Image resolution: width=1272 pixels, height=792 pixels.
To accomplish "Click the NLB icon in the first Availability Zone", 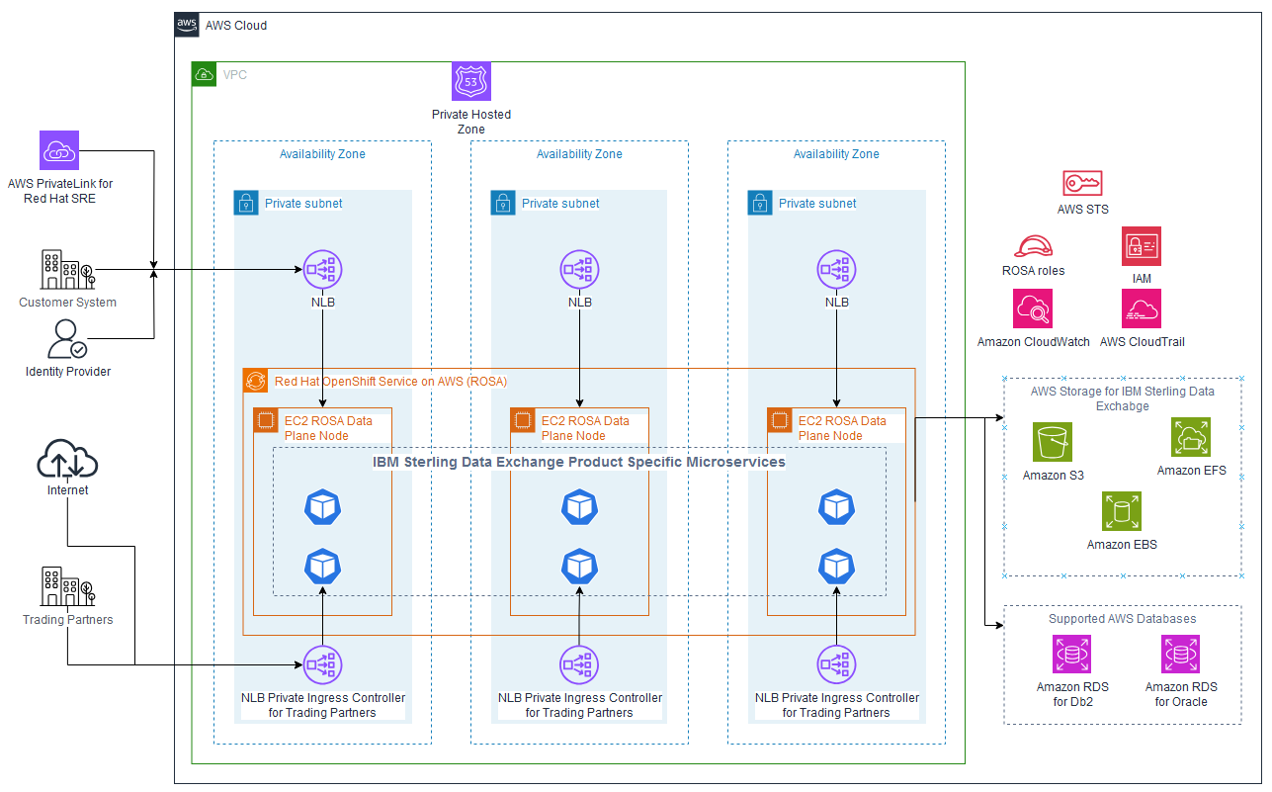I will point(322,269).
